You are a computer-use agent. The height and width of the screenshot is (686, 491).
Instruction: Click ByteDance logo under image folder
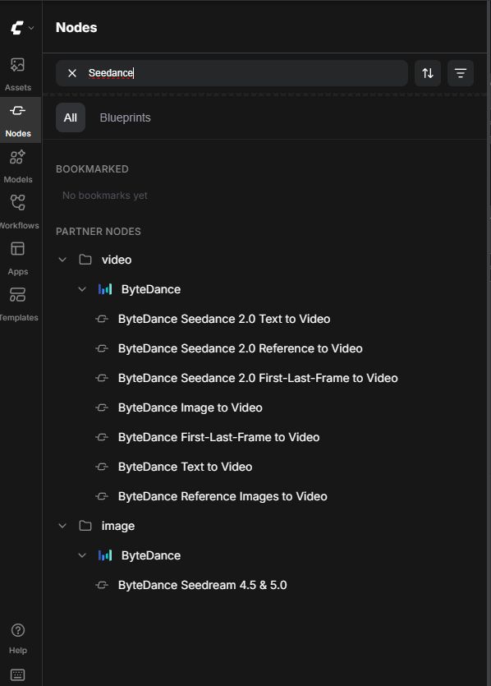[105, 555]
